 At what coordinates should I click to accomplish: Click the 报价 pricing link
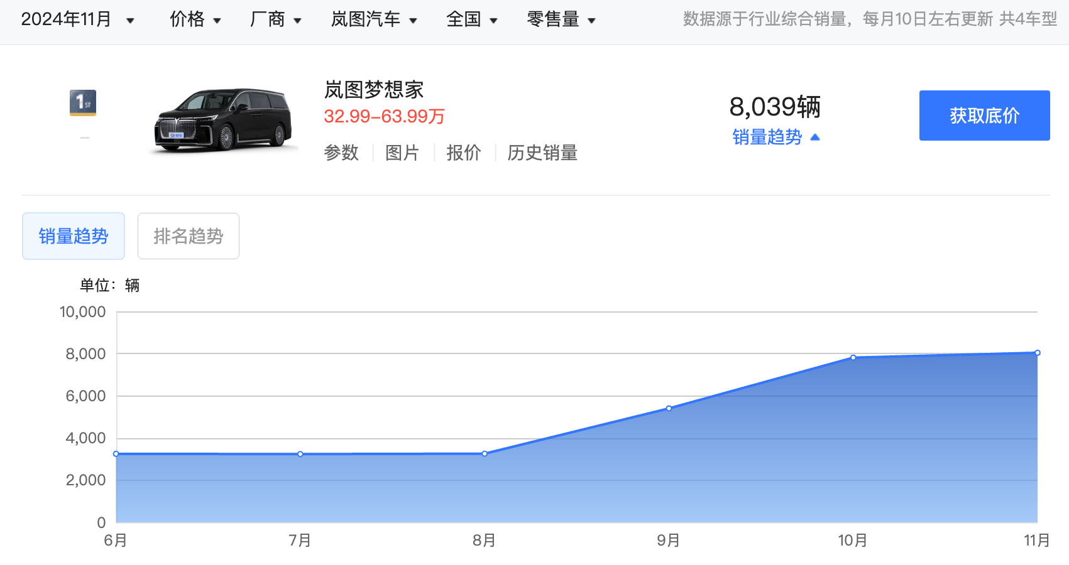click(x=464, y=153)
